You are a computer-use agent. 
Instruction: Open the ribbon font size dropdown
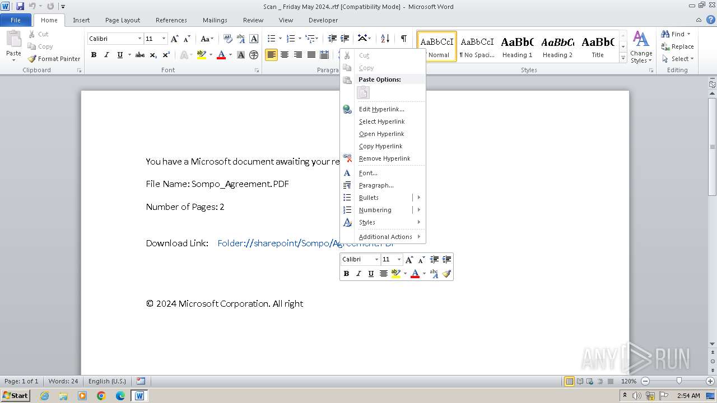pyautogui.click(x=164, y=39)
